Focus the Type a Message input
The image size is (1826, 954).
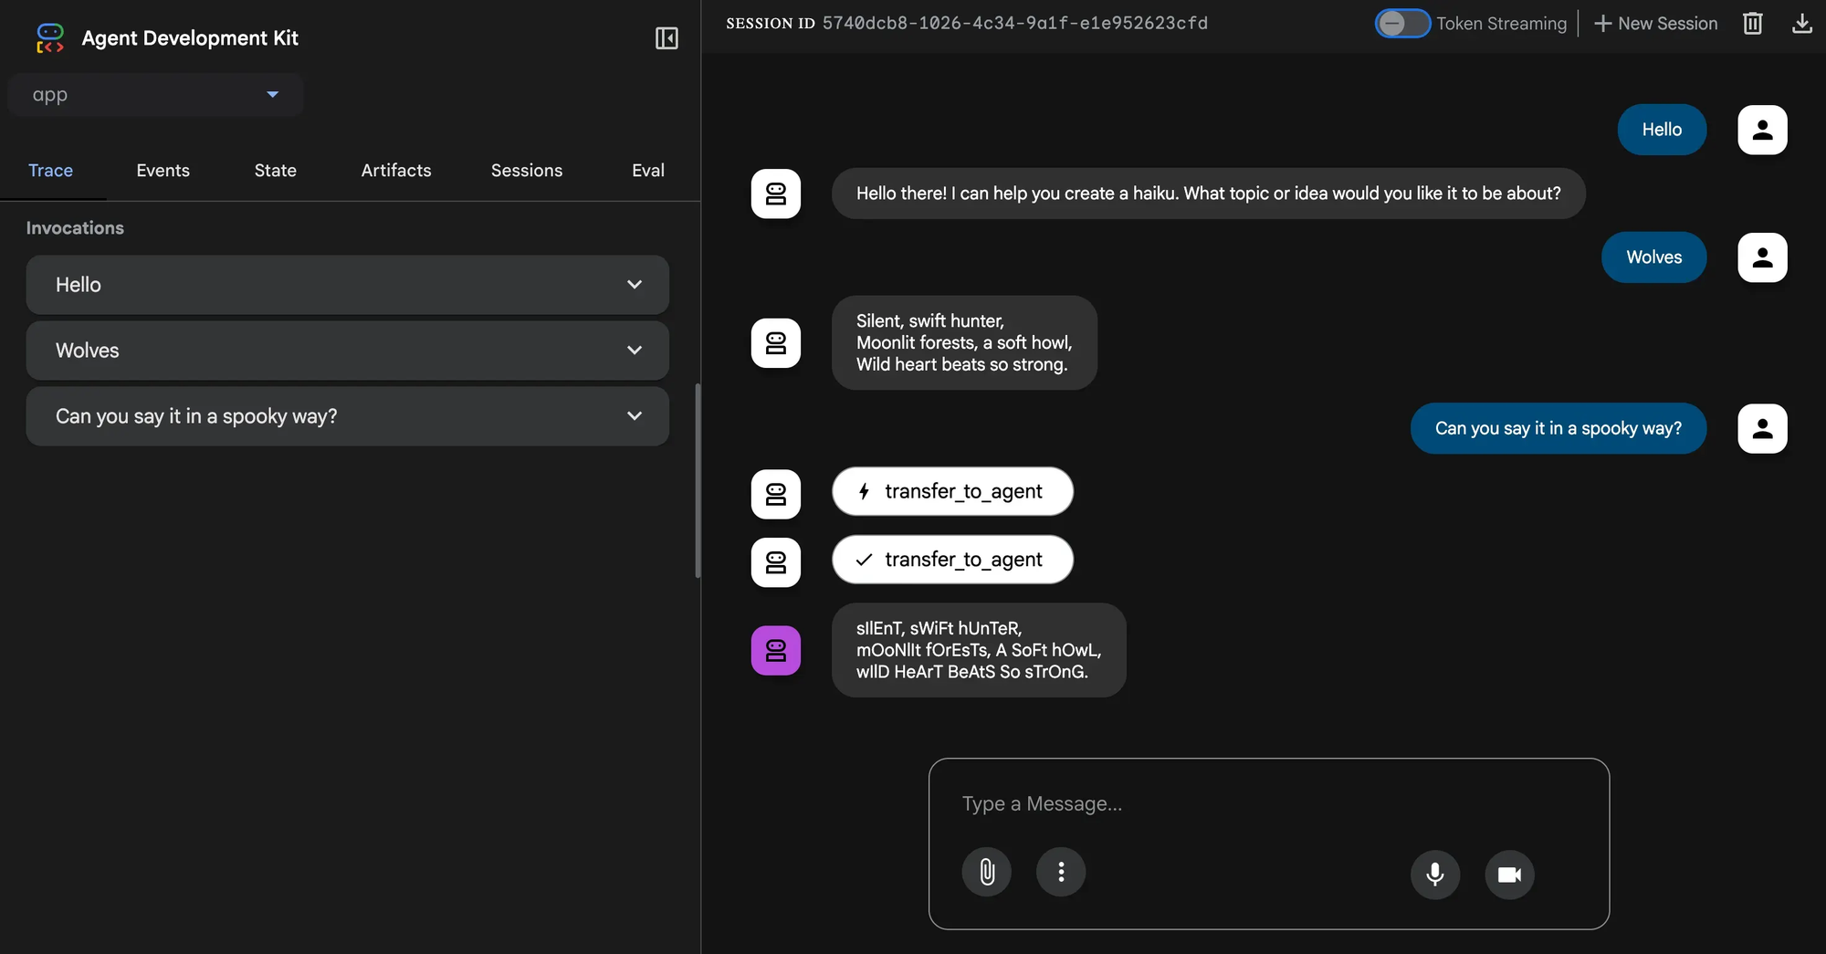1267,803
